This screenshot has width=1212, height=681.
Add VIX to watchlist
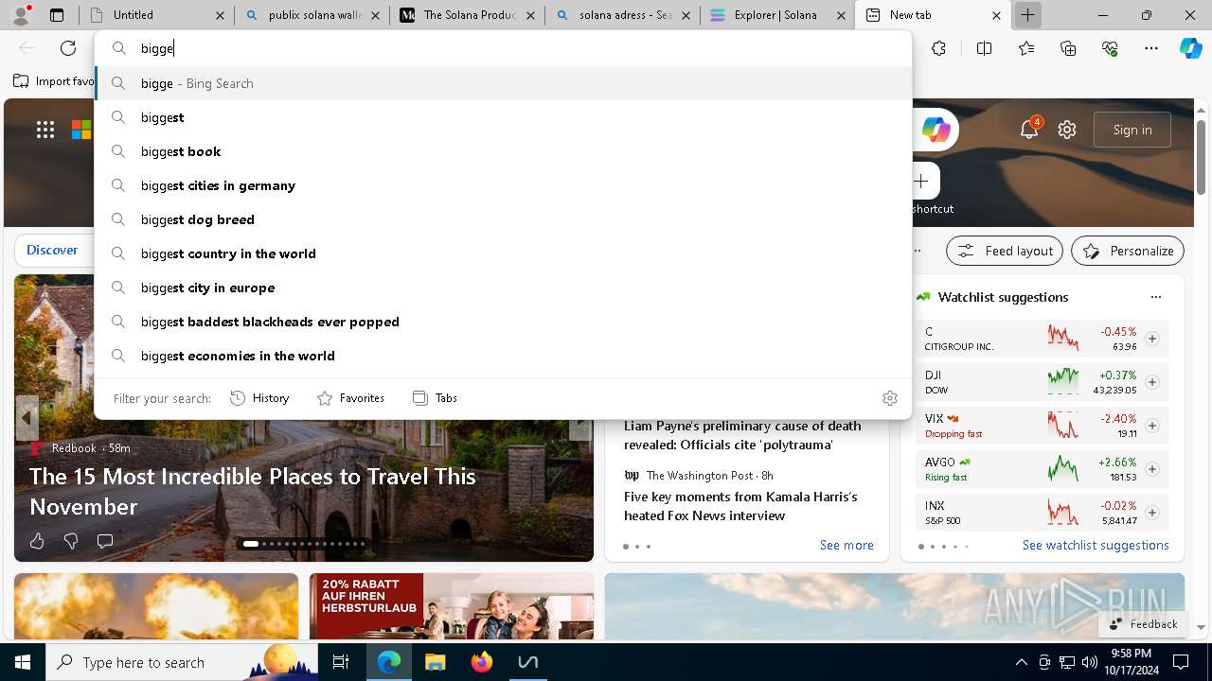coord(1152,426)
